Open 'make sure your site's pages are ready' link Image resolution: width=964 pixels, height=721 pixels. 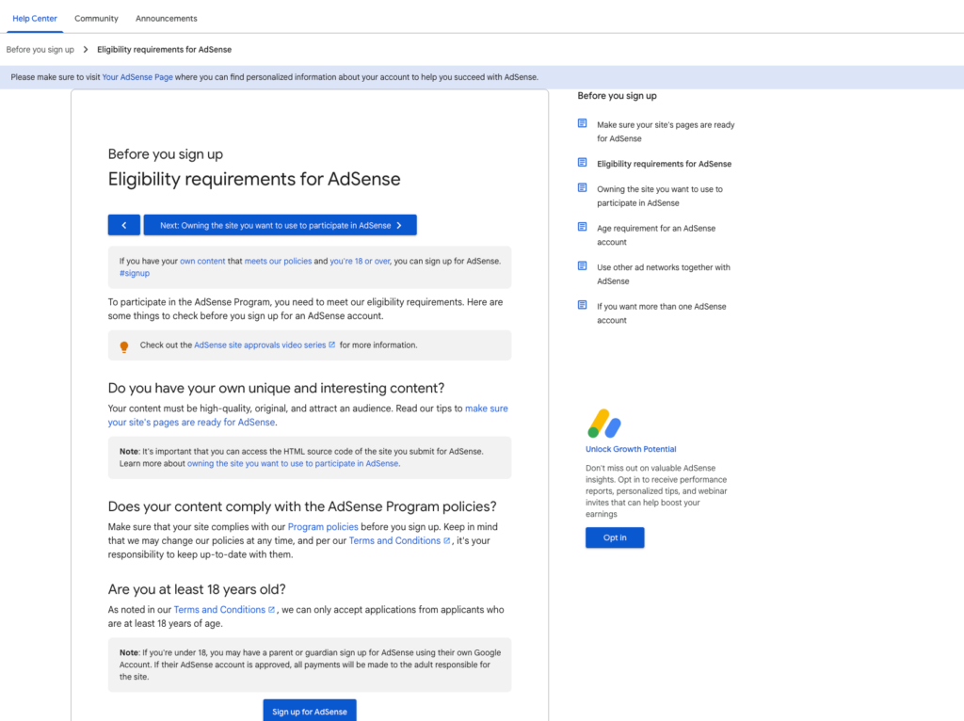(308, 415)
